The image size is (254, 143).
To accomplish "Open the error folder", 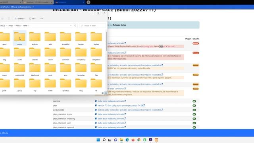I will (65, 69).
